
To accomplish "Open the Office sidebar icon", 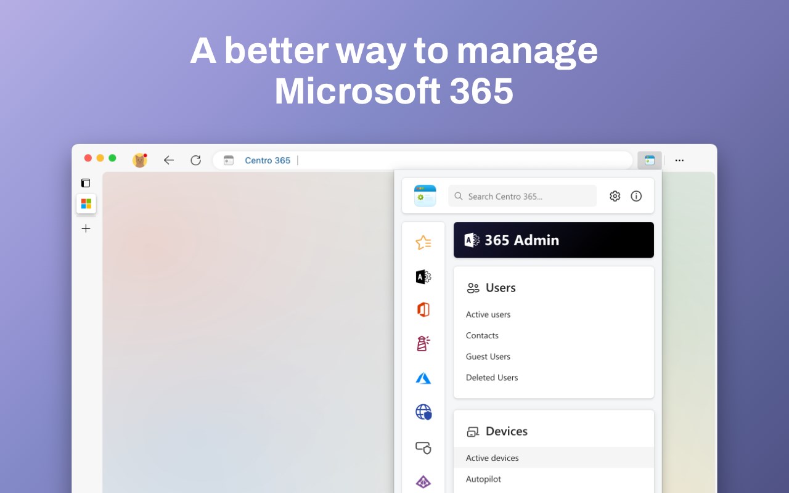I will pos(423,310).
